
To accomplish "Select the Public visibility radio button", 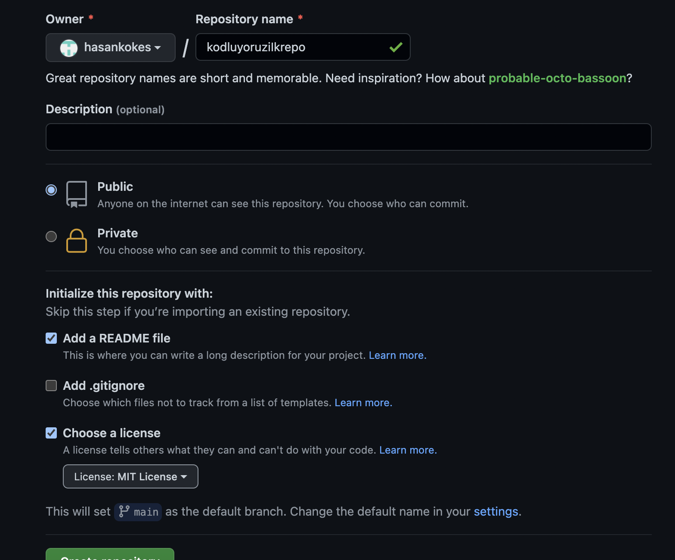I will pyautogui.click(x=51, y=190).
